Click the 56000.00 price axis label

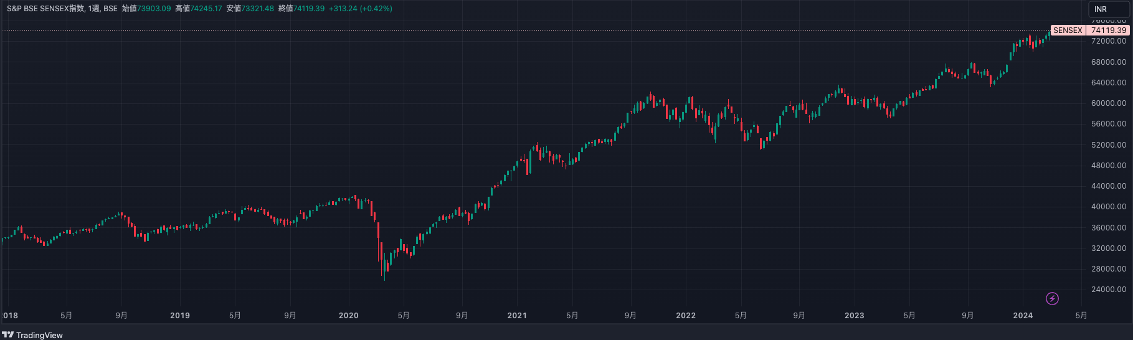pyautogui.click(x=1108, y=124)
